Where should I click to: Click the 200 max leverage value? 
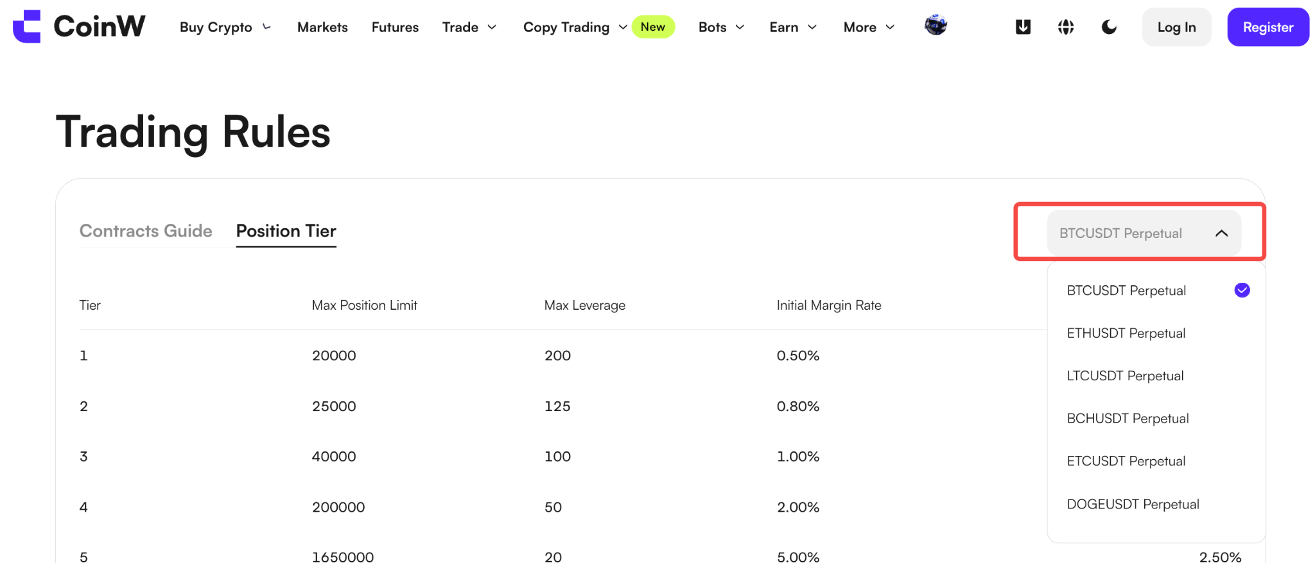[557, 355]
